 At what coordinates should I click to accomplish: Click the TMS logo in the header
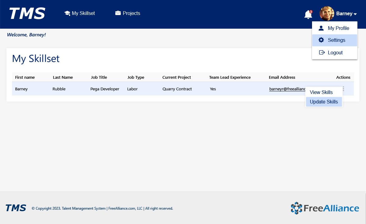27,14
